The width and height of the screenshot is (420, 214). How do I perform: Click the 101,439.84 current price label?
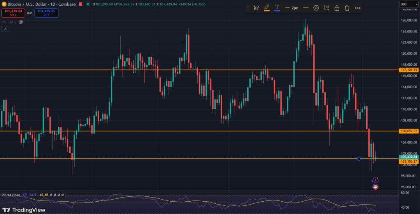click(409, 157)
